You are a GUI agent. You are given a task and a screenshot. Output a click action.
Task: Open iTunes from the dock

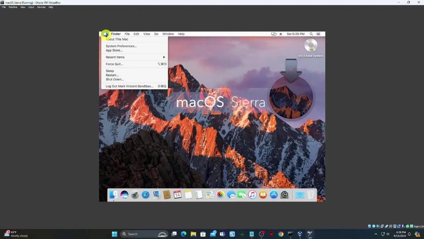[x=252, y=195]
